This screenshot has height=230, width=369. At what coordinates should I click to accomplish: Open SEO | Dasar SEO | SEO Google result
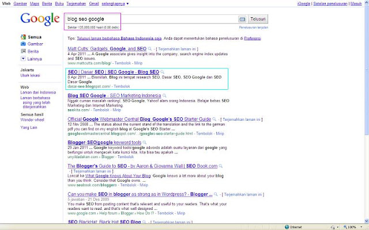coord(114,72)
